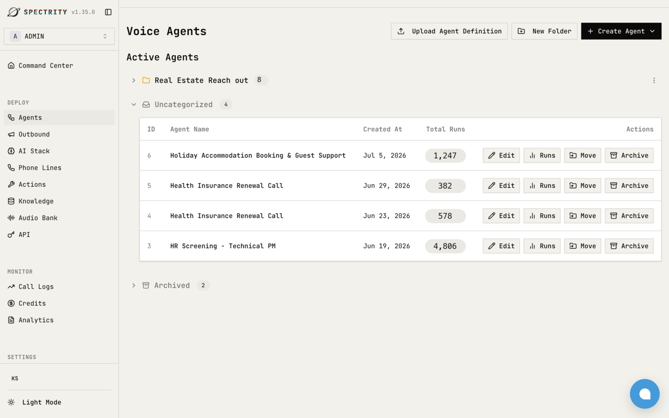View Runs for HR Screening agent
669x418 pixels.
click(542, 246)
